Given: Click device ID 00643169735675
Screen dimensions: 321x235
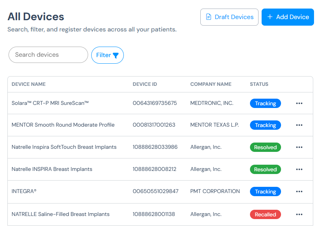Looking at the screenshot, I should (155, 103).
